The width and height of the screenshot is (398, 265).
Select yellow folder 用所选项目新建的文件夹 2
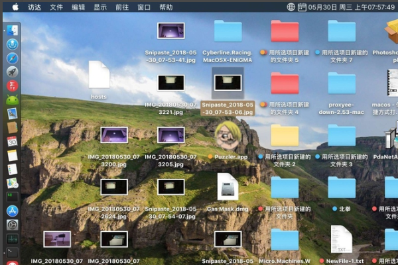[x=285, y=135]
